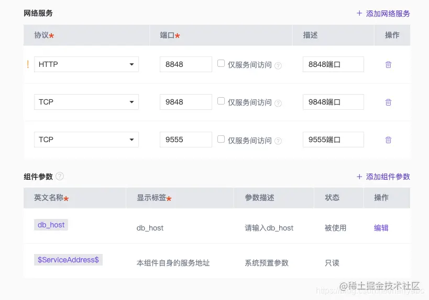This screenshot has height=300, width=429.
Task: Open the TCP protocol dropdown for port 9848
Action: click(x=86, y=102)
